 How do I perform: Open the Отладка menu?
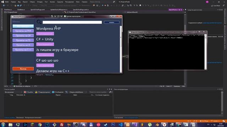[x=40, y=2]
